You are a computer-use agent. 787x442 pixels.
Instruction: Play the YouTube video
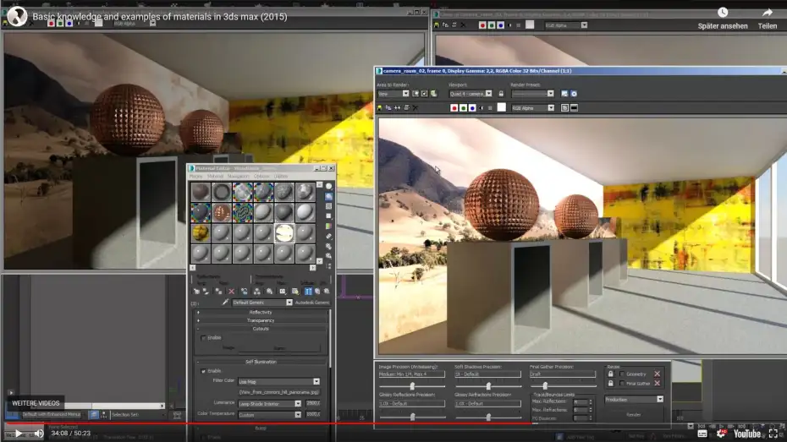19,433
